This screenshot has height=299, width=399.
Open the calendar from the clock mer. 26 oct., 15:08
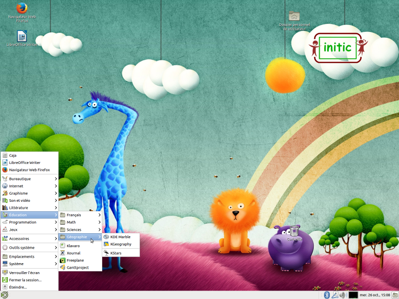pyautogui.click(x=375, y=295)
